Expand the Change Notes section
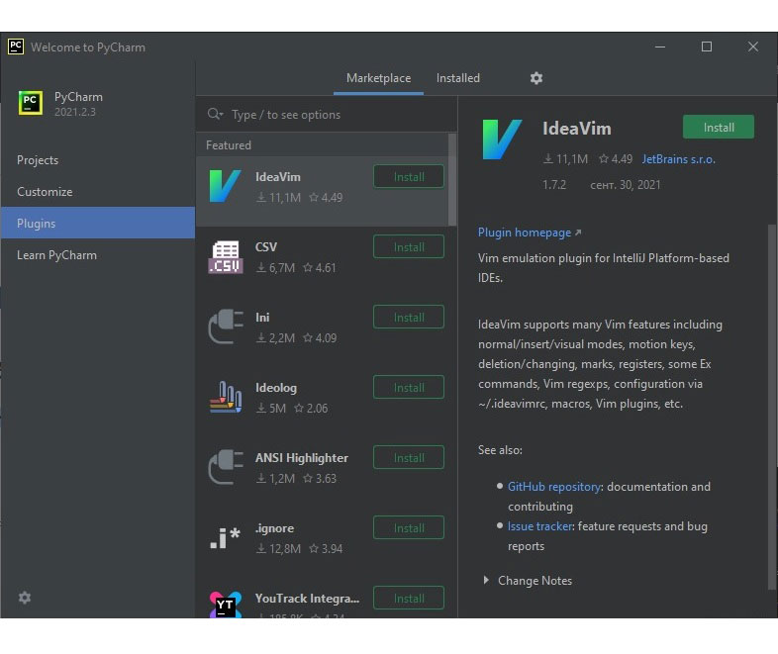778x654 pixels. tap(486, 580)
